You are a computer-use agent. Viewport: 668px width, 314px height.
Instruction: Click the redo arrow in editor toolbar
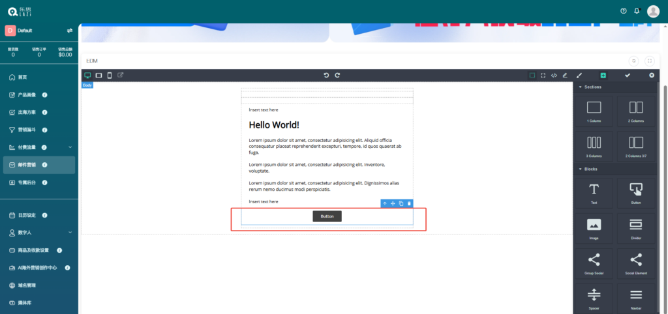[x=337, y=76]
